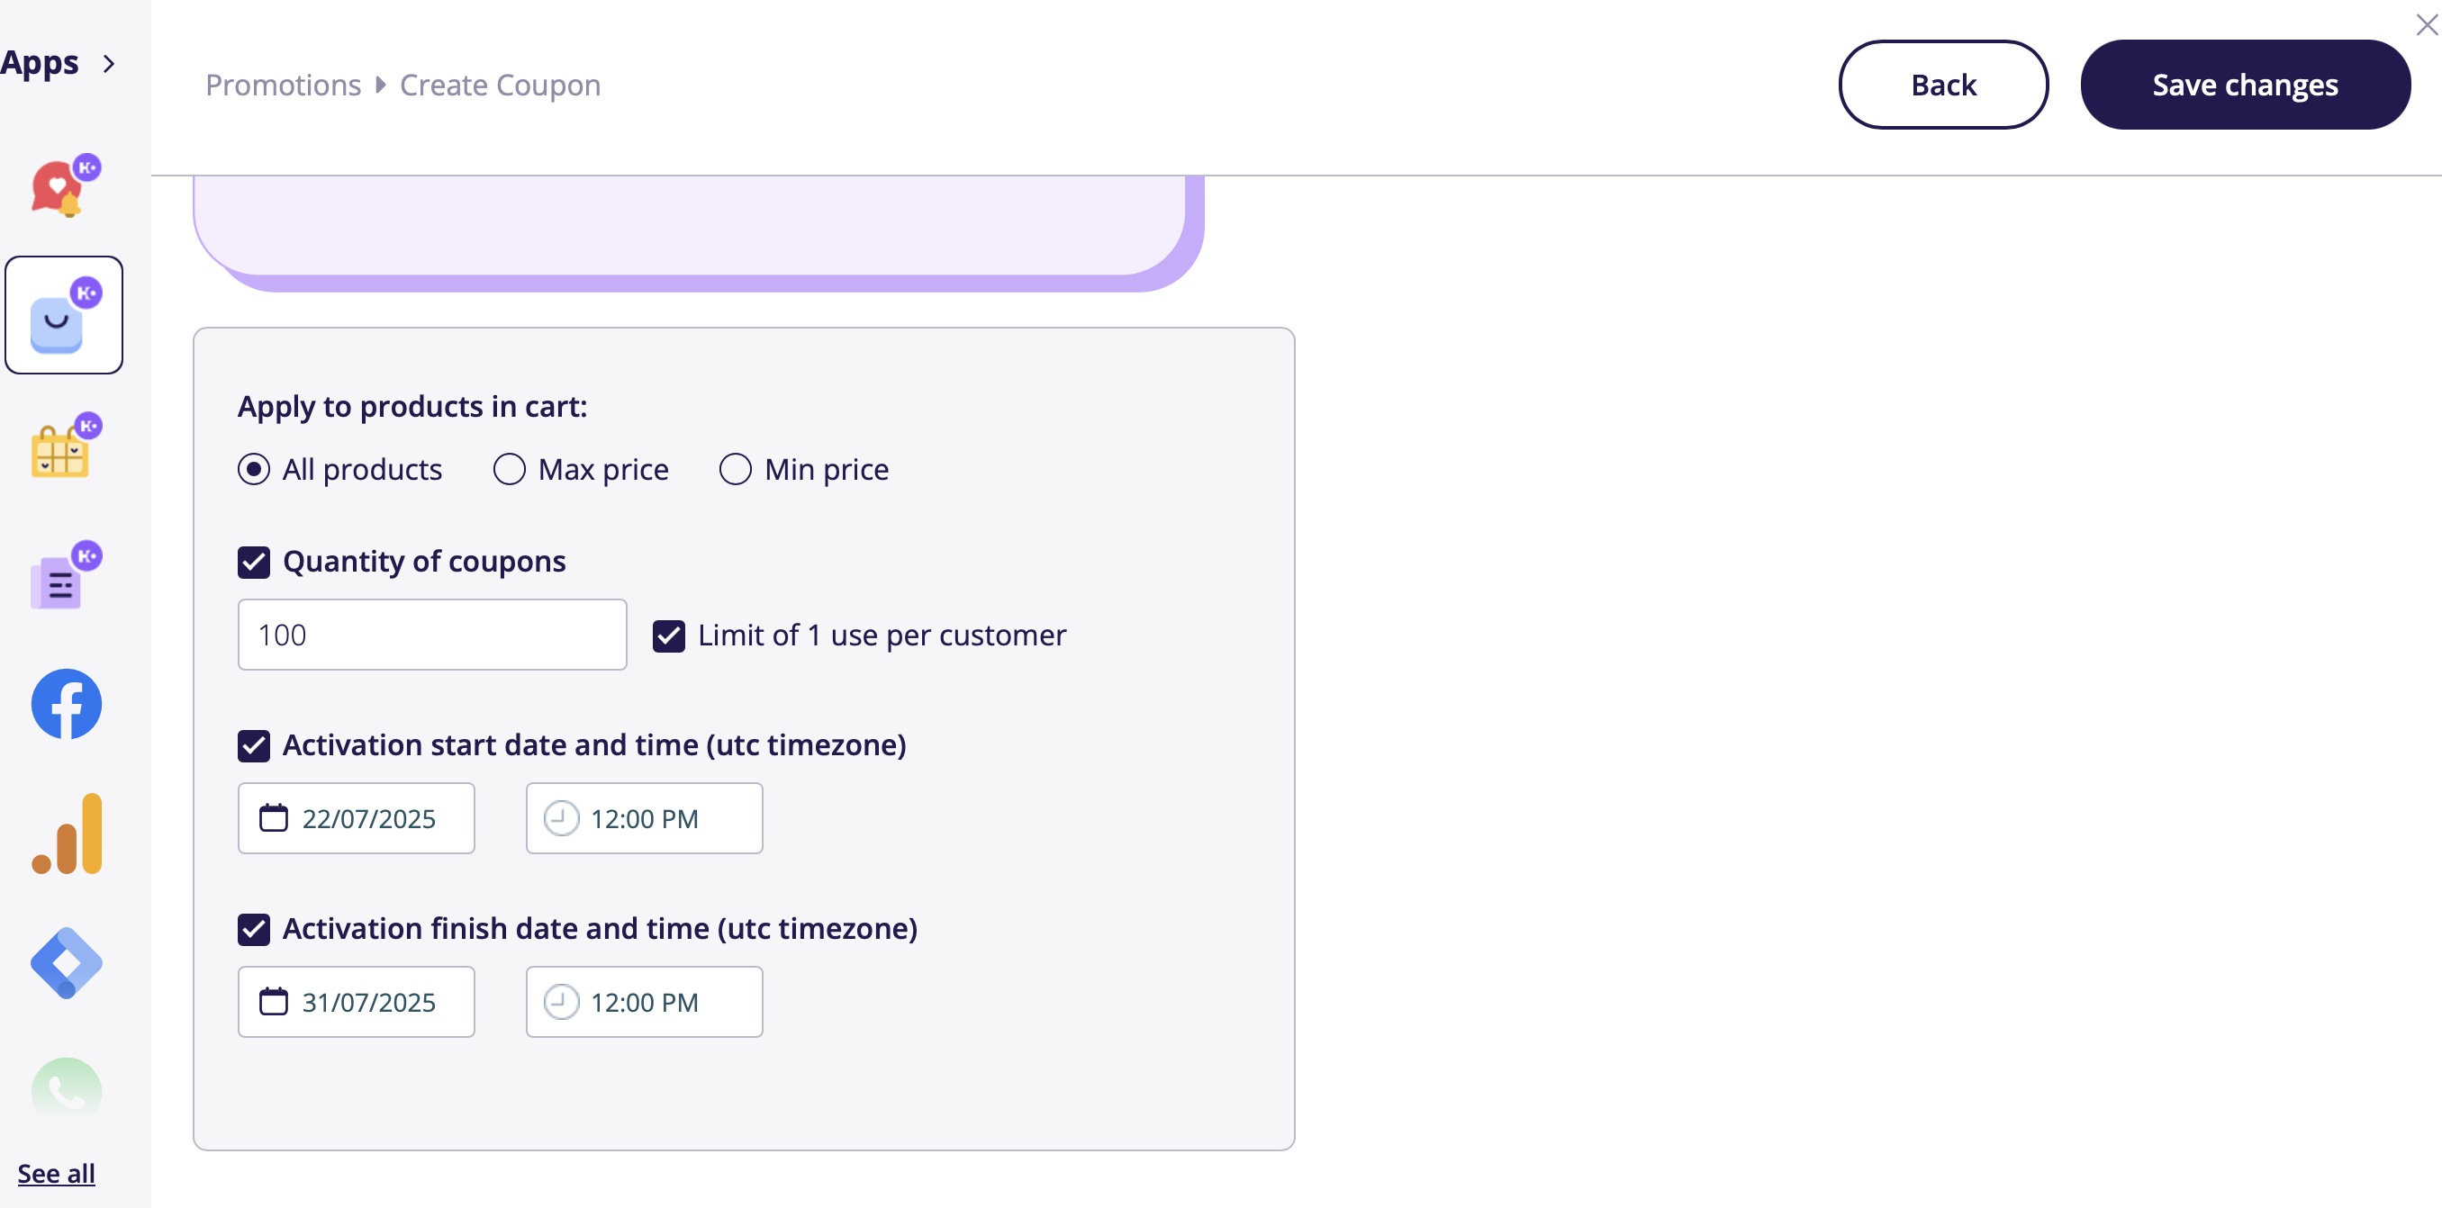Expand the Apps sidebar chevron
The width and height of the screenshot is (2442, 1208).
(x=109, y=64)
